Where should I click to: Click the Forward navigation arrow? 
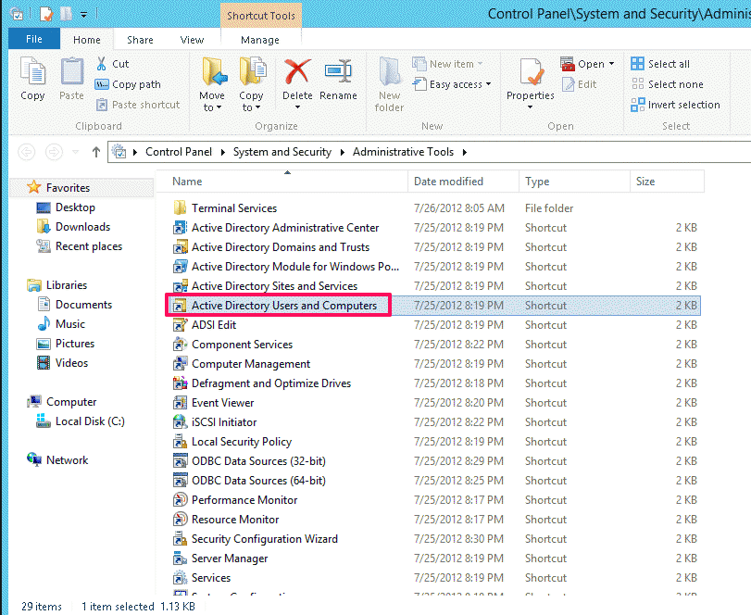tap(54, 152)
